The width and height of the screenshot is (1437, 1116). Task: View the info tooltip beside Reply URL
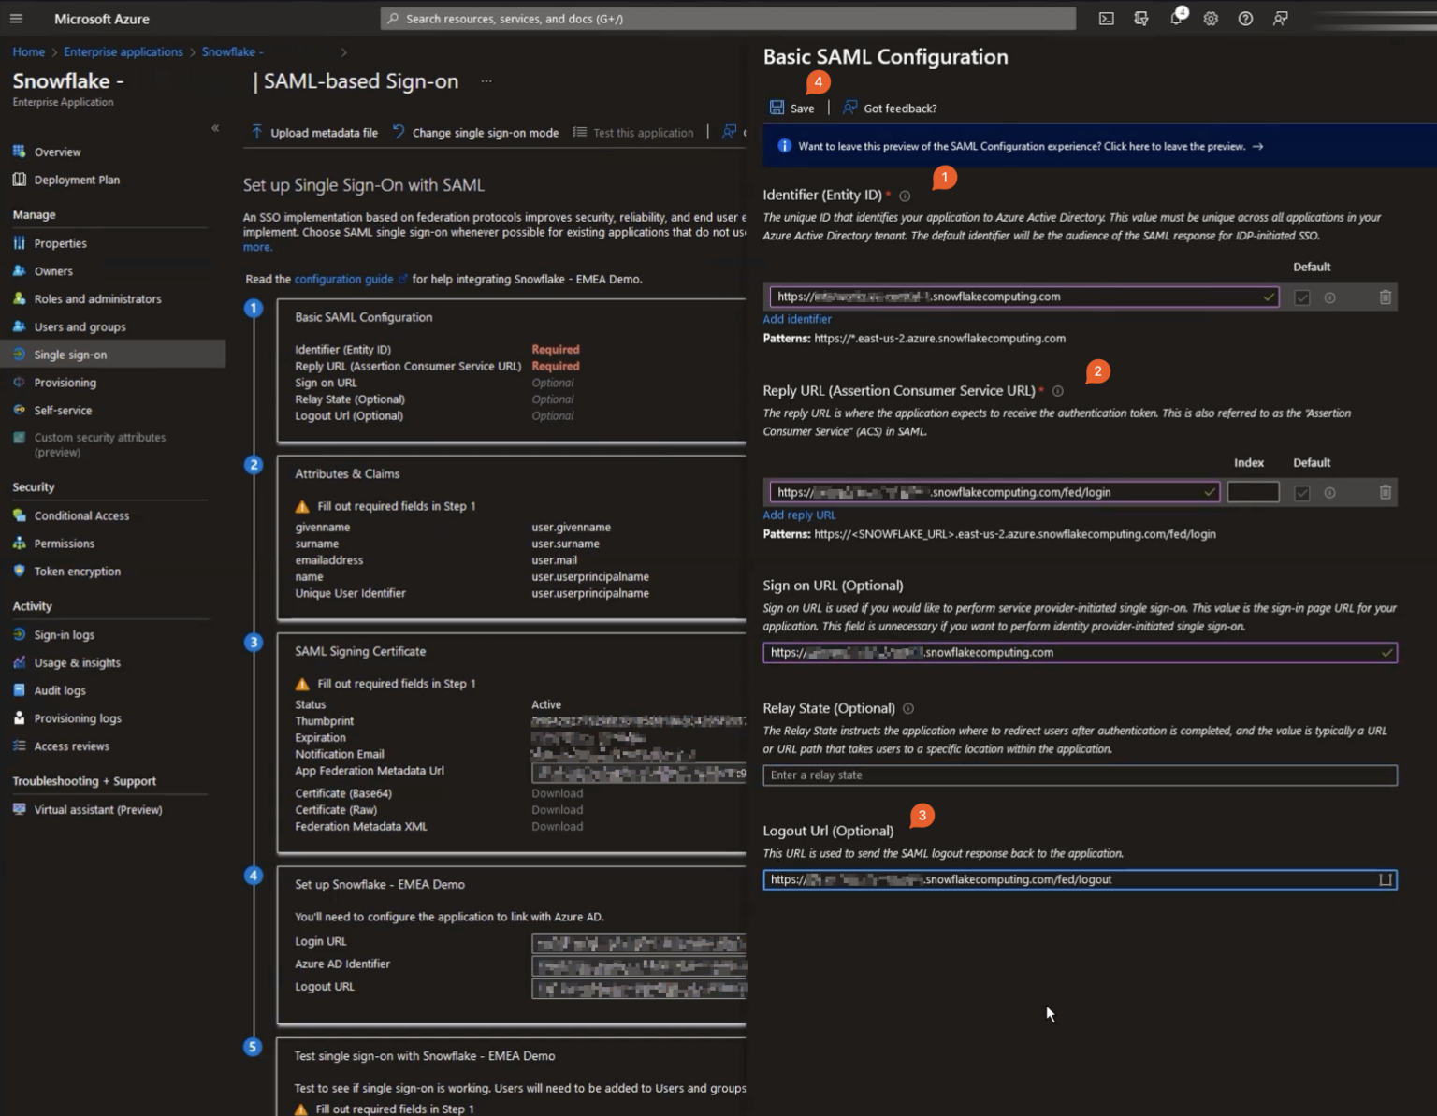[x=1057, y=390]
